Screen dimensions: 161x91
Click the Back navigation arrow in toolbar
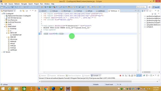(x=98, y=7)
